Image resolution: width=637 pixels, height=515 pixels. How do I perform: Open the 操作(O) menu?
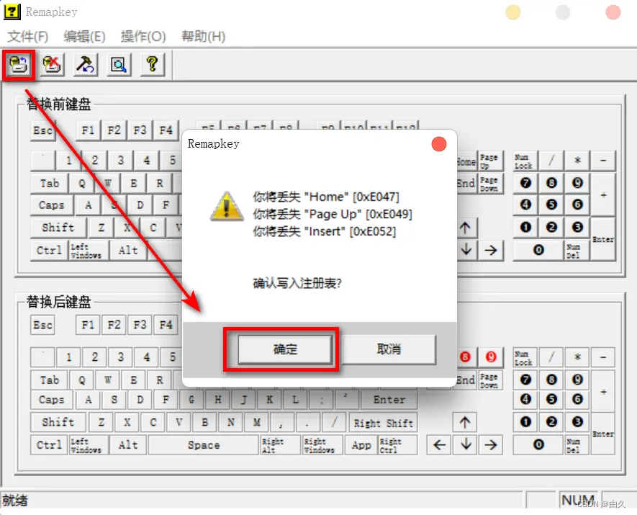[x=143, y=37]
